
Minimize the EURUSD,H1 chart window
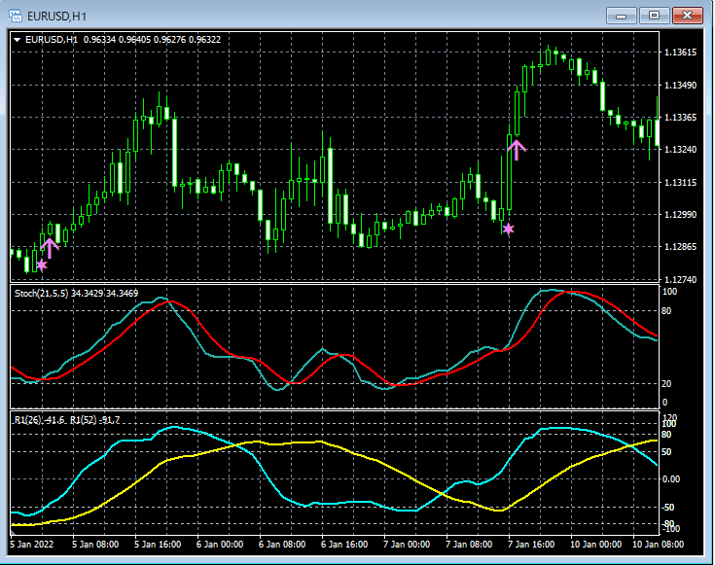tap(621, 15)
